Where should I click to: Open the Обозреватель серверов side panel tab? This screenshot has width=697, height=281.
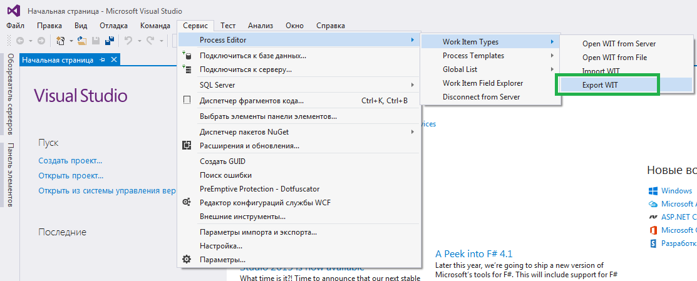(10, 94)
